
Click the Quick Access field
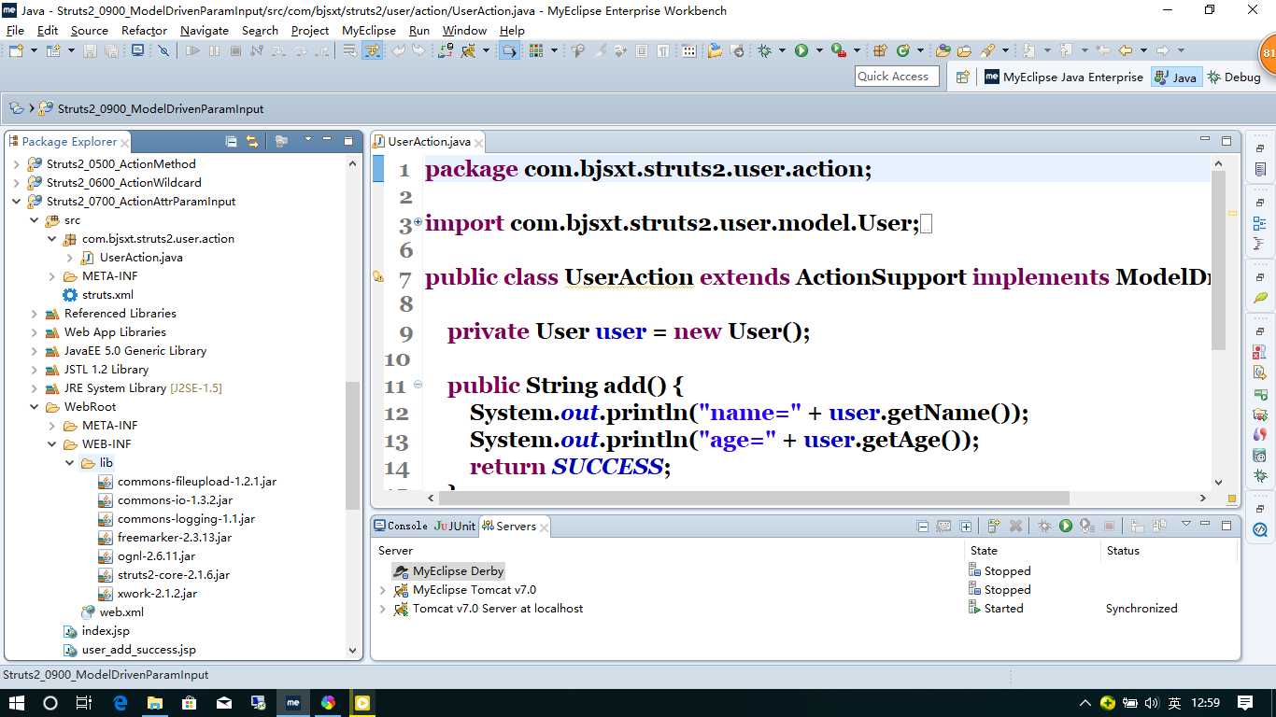coord(896,76)
